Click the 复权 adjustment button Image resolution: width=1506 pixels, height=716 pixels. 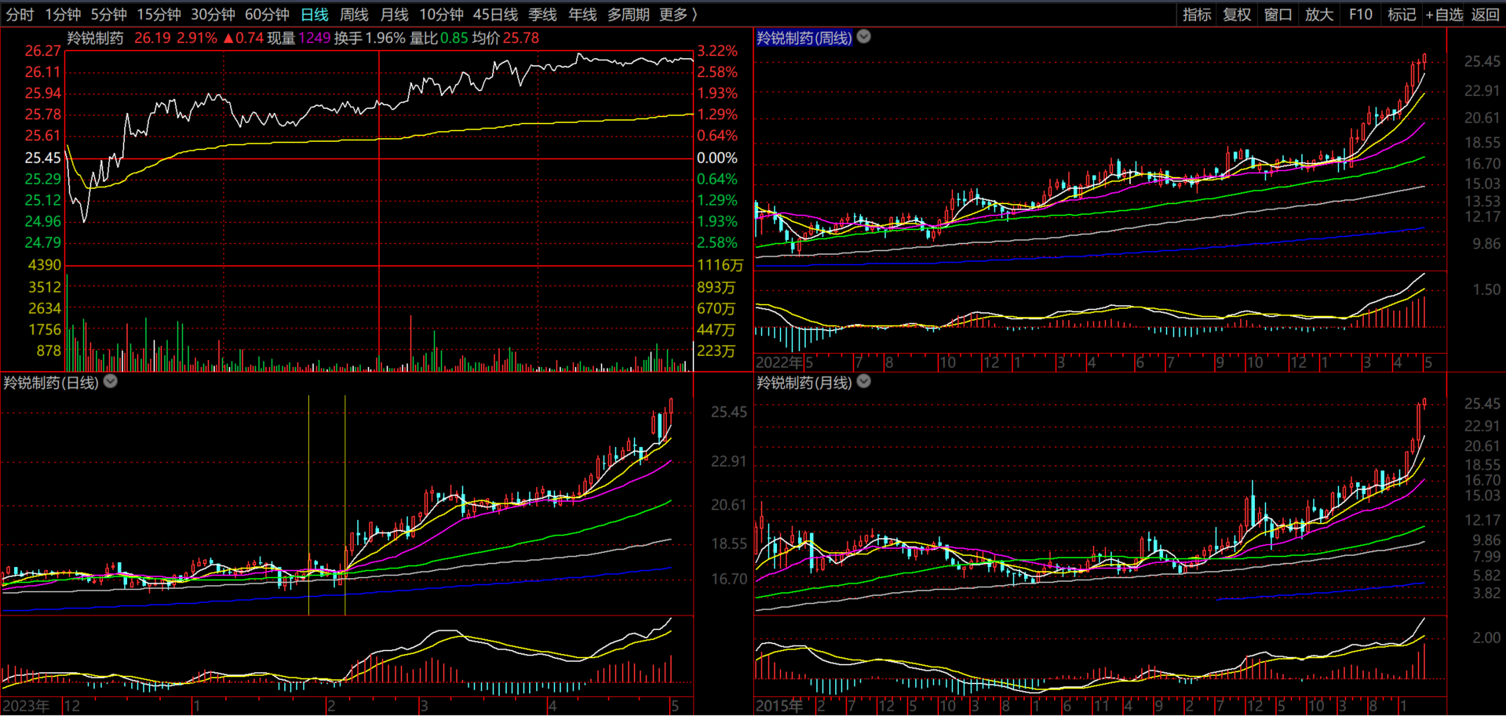pos(1237,14)
